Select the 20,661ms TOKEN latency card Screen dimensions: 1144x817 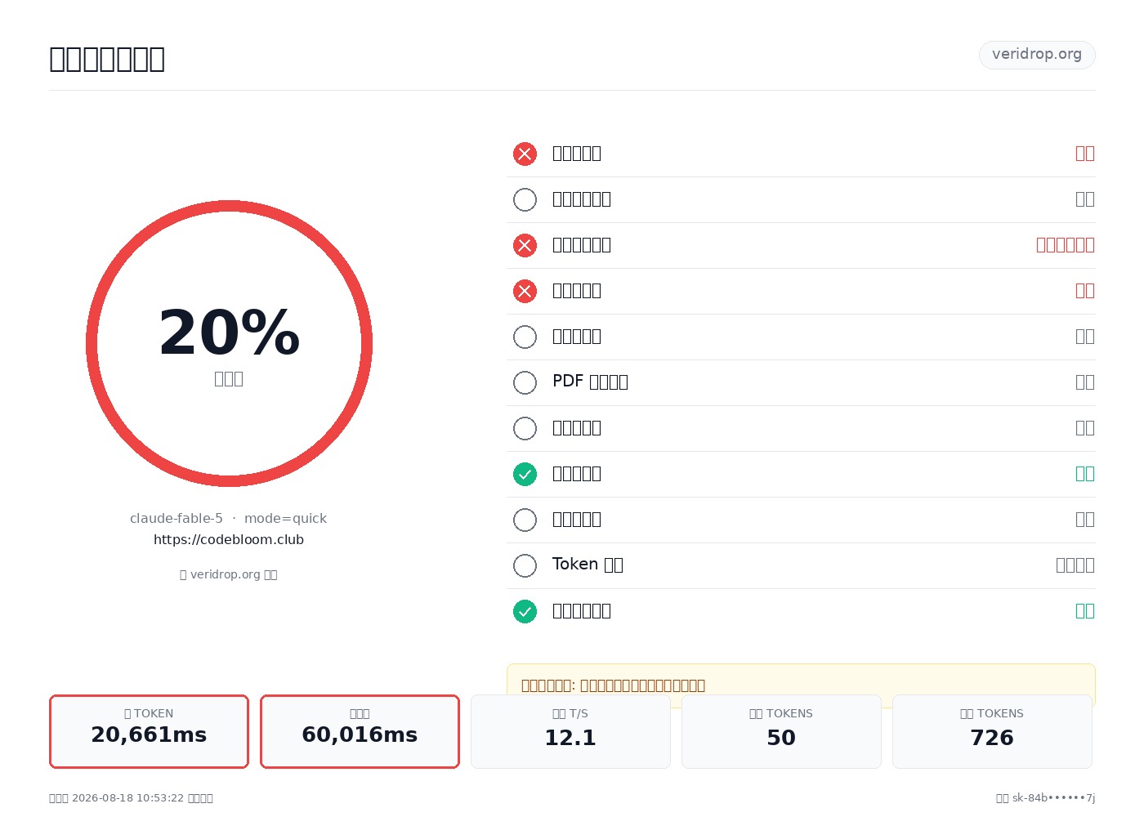point(149,731)
